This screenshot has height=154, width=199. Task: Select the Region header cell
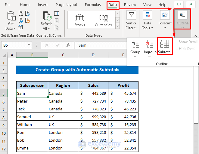[63, 85]
